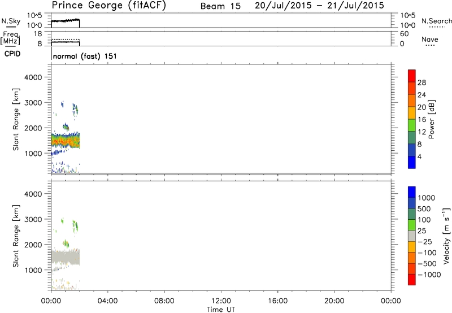Click the 4000 range tick in power panel
The width and height of the screenshot is (452, 313).
click(x=33, y=77)
